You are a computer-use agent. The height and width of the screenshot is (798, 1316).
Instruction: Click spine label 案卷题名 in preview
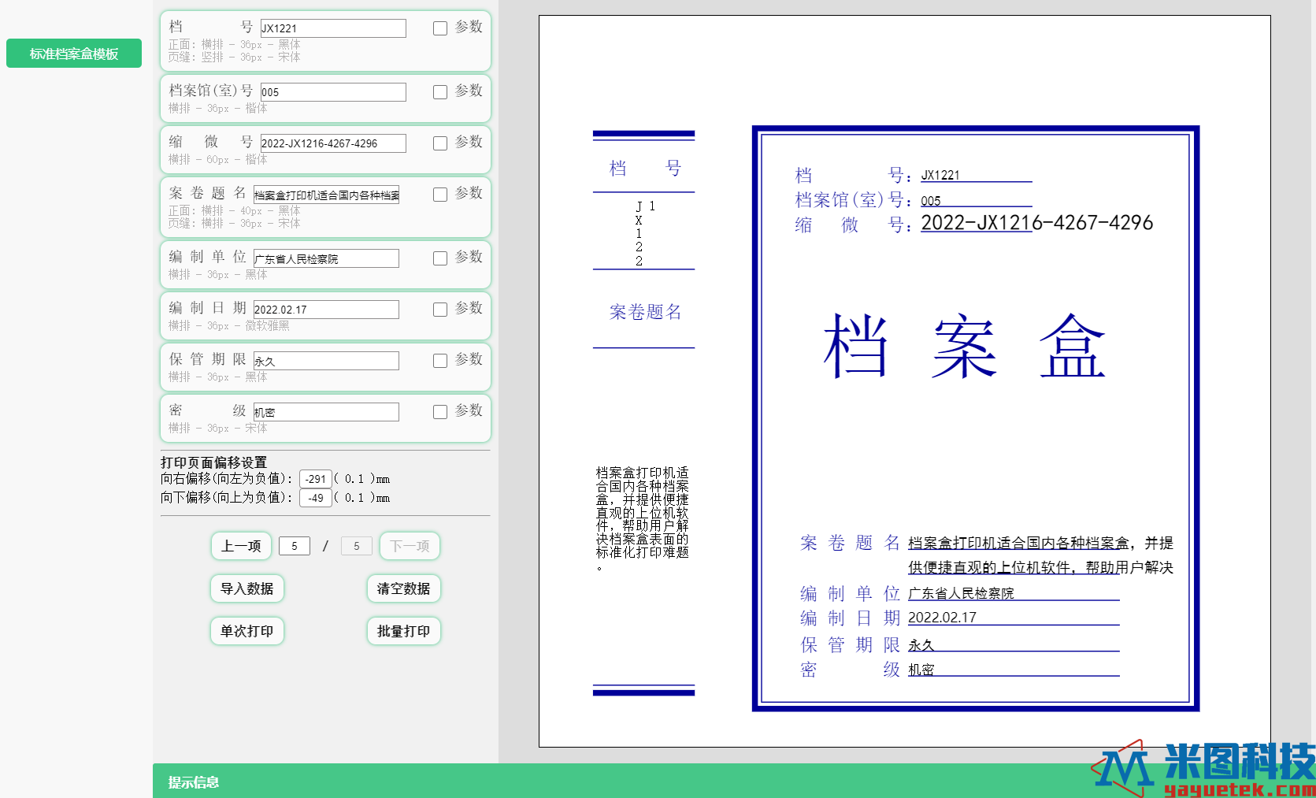tap(645, 312)
